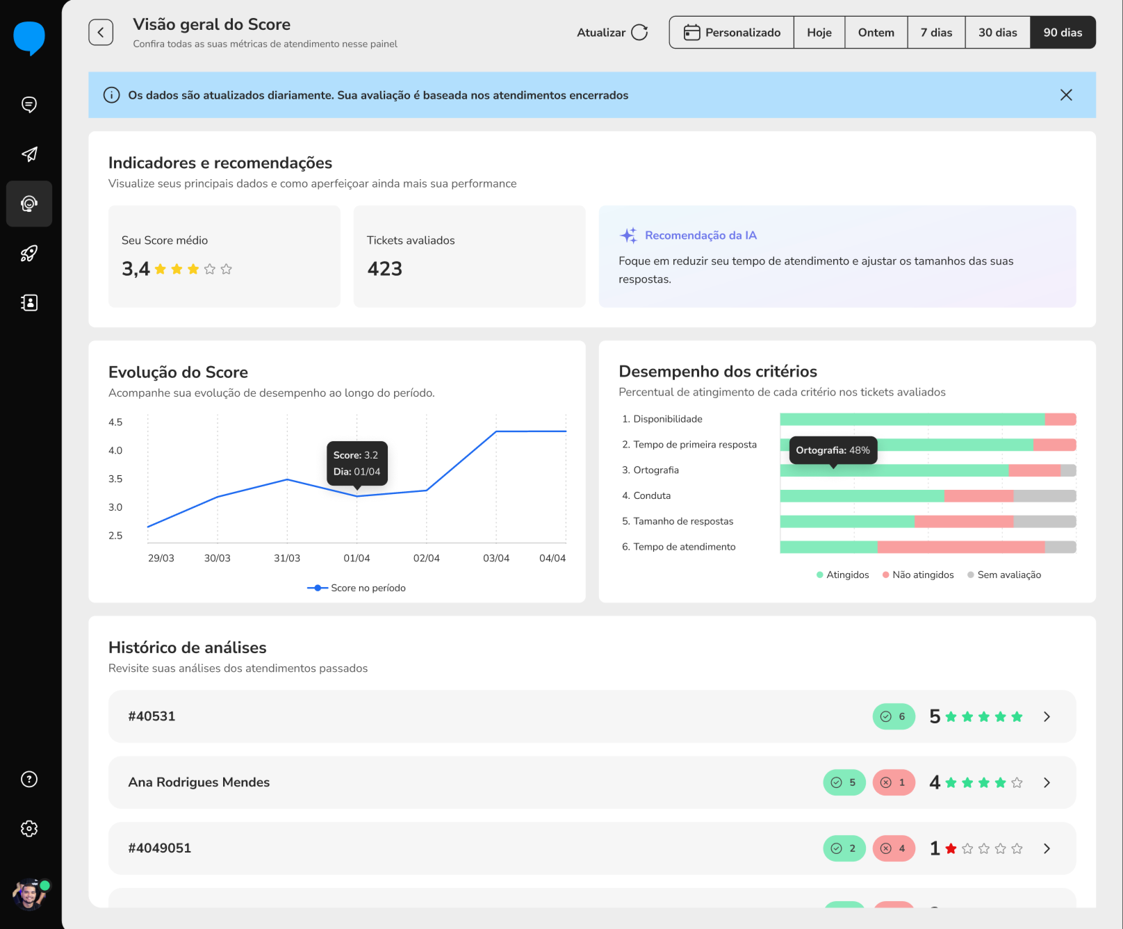
Task: Expand the Ana Rodrigues Mendes row chevron
Action: [x=1047, y=782]
